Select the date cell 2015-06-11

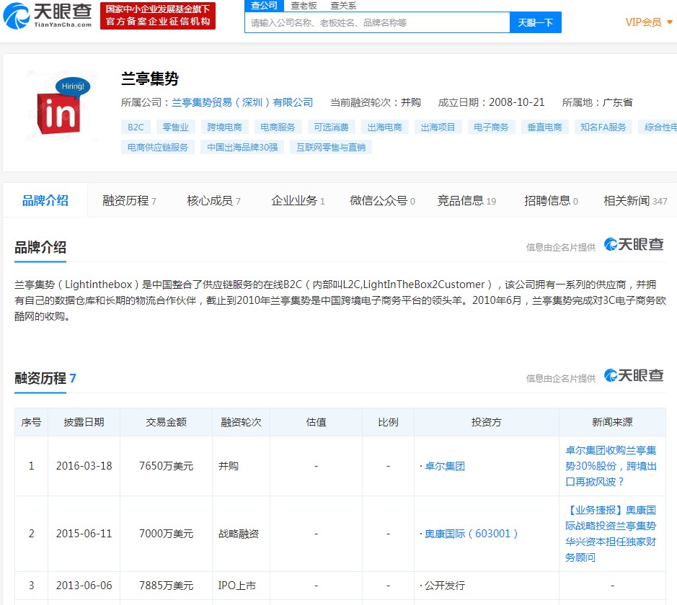coord(84,534)
